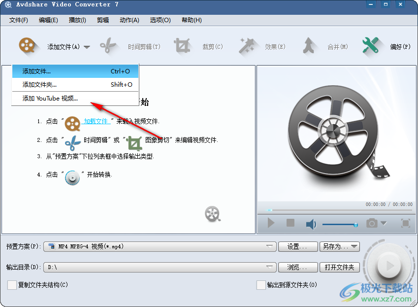Choose 添加 YouTube 视频... menu entry
The height and width of the screenshot is (307, 418).
(75, 99)
